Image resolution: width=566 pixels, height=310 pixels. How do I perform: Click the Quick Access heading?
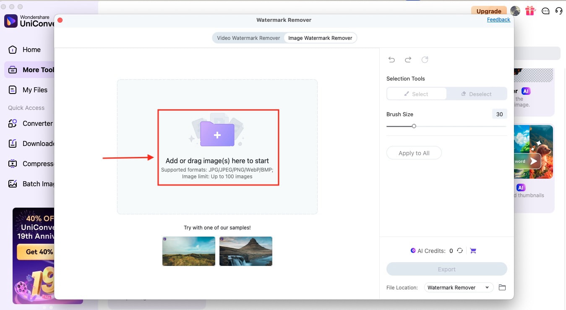pyautogui.click(x=26, y=108)
